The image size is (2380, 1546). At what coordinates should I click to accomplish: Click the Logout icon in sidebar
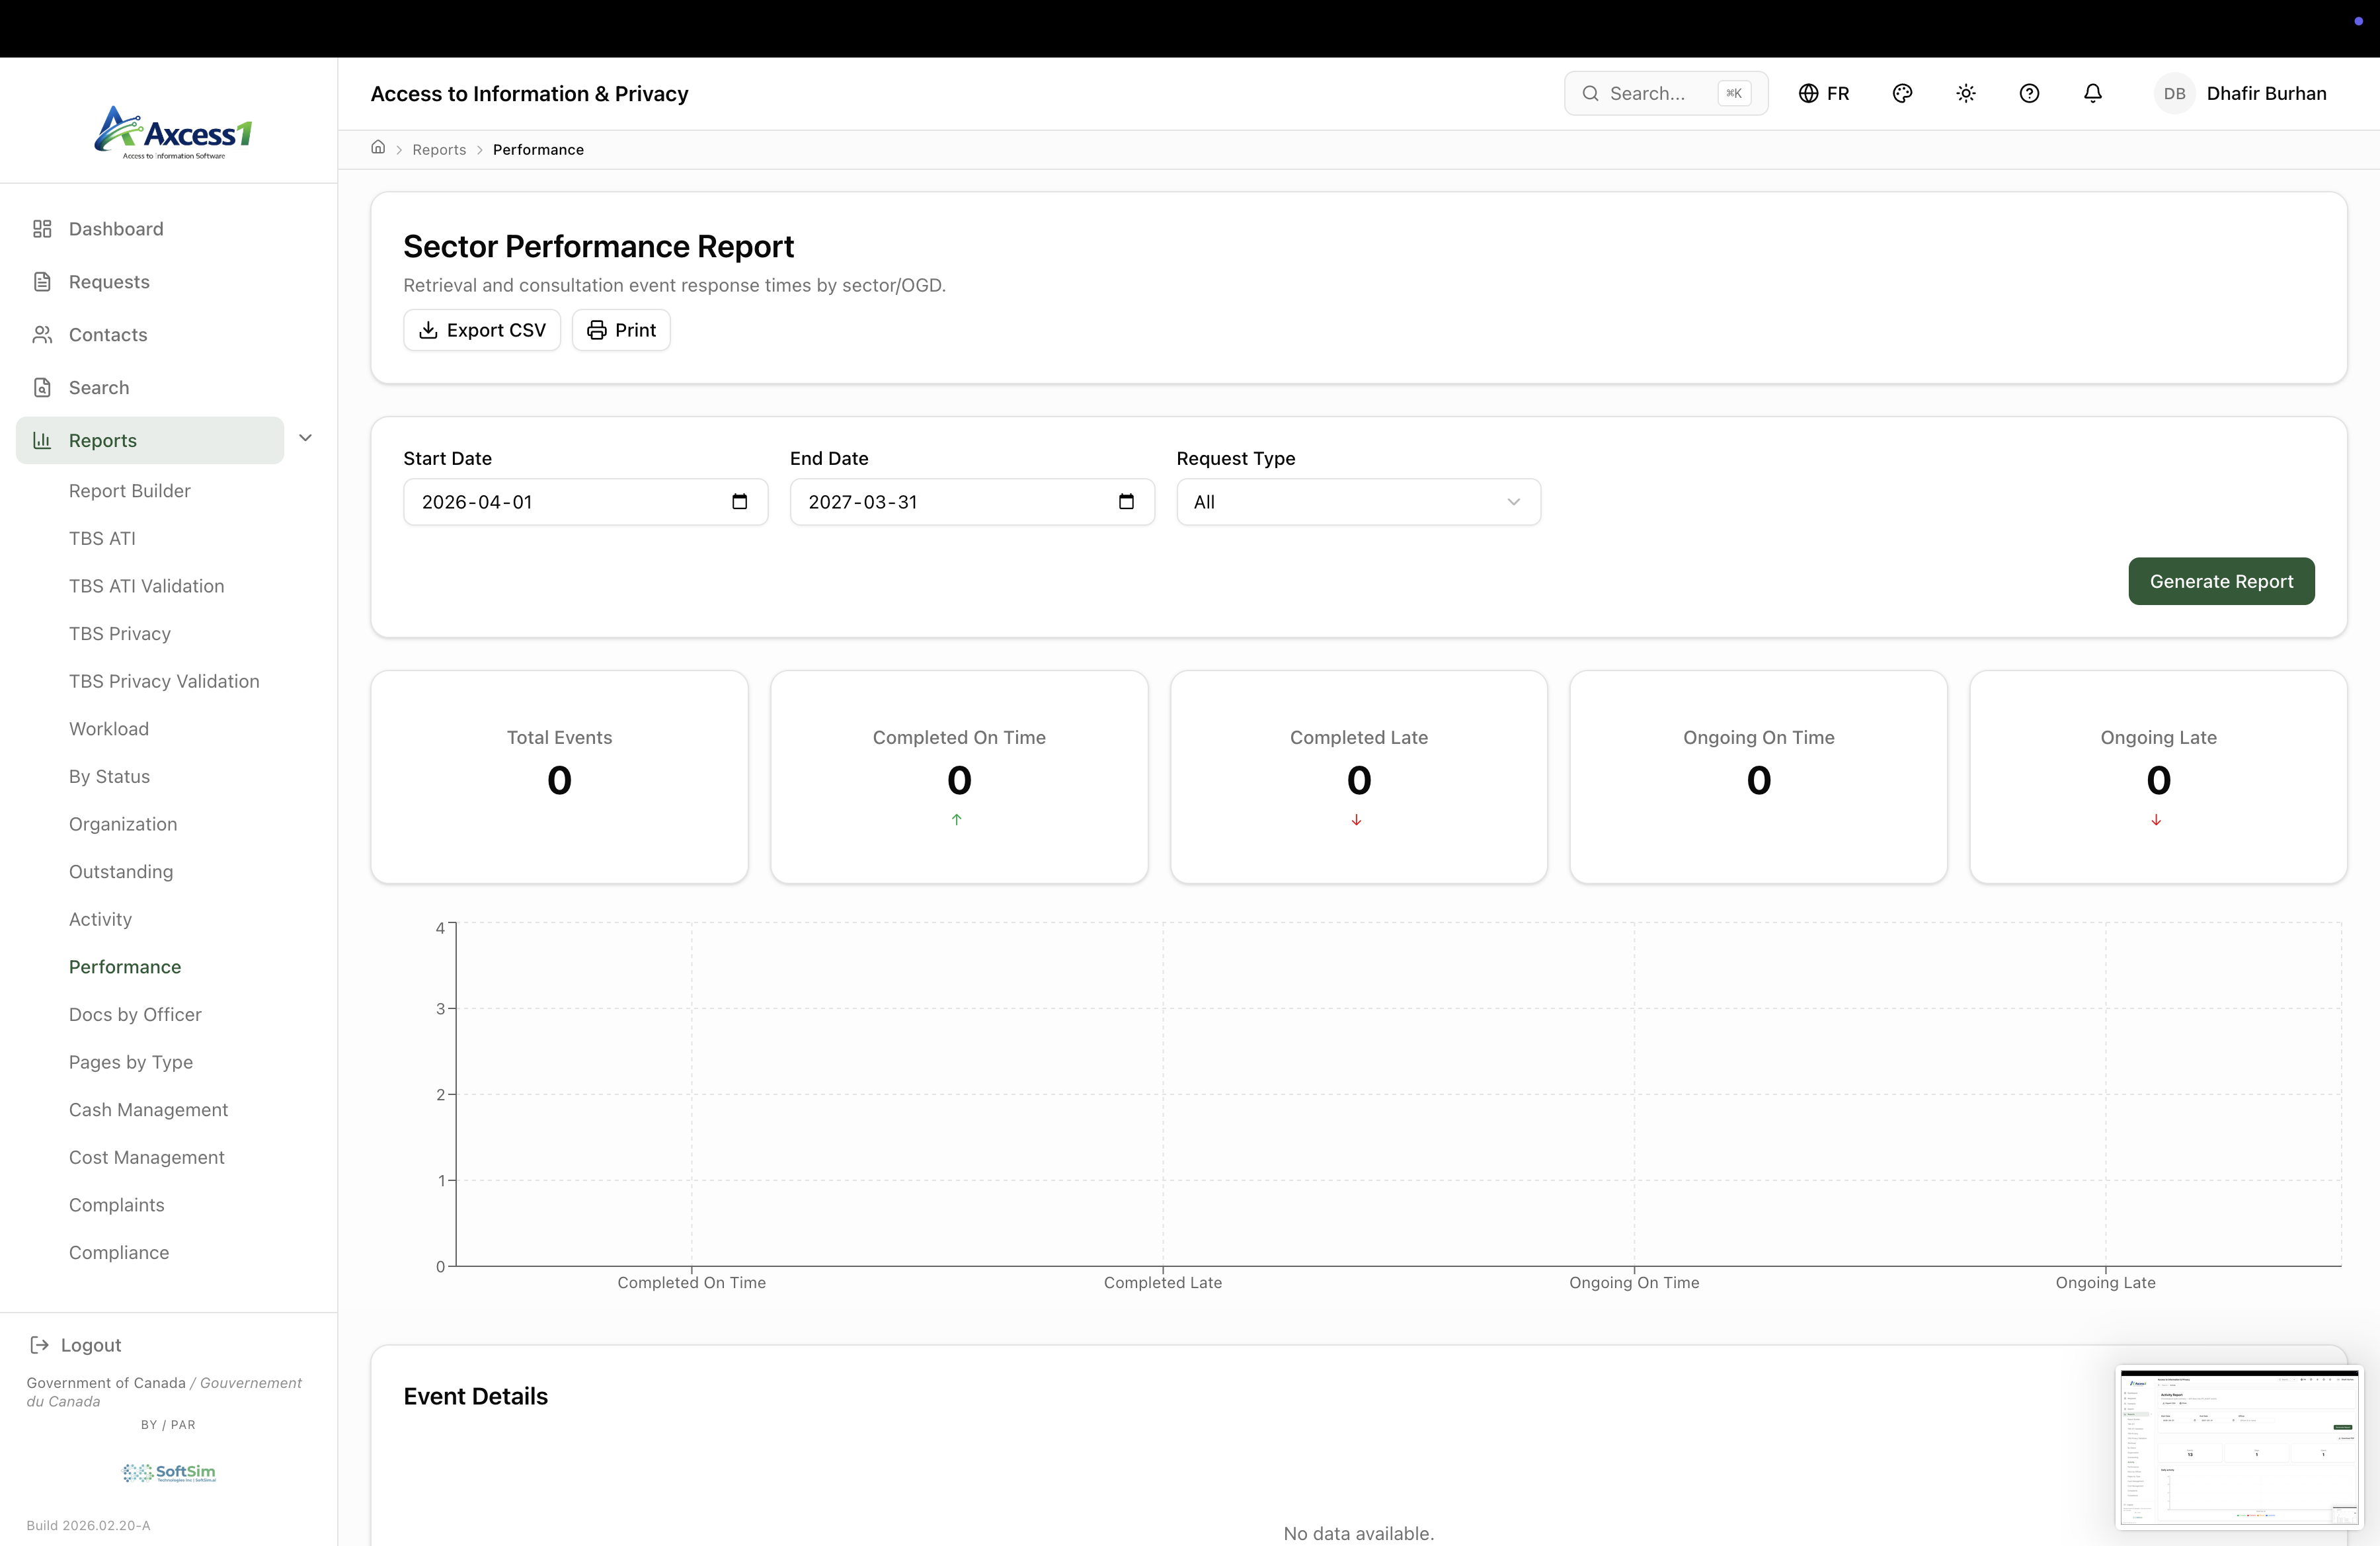click(40, 1345)
